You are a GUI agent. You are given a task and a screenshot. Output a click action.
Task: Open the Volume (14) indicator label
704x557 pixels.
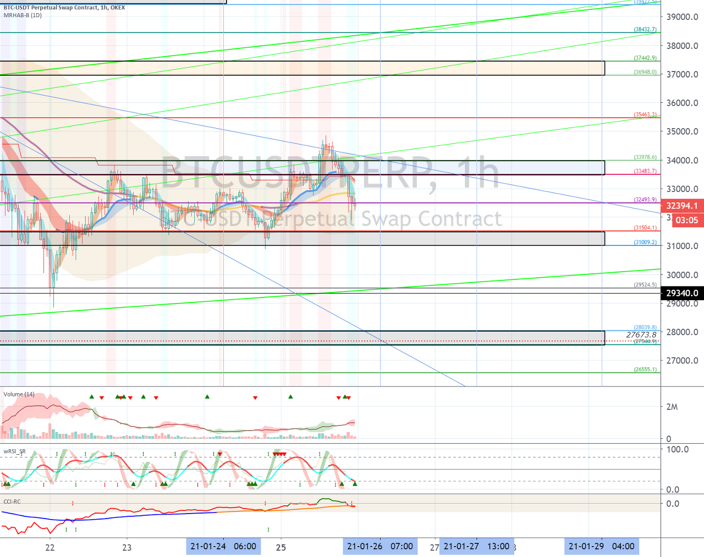coord(19,394)
